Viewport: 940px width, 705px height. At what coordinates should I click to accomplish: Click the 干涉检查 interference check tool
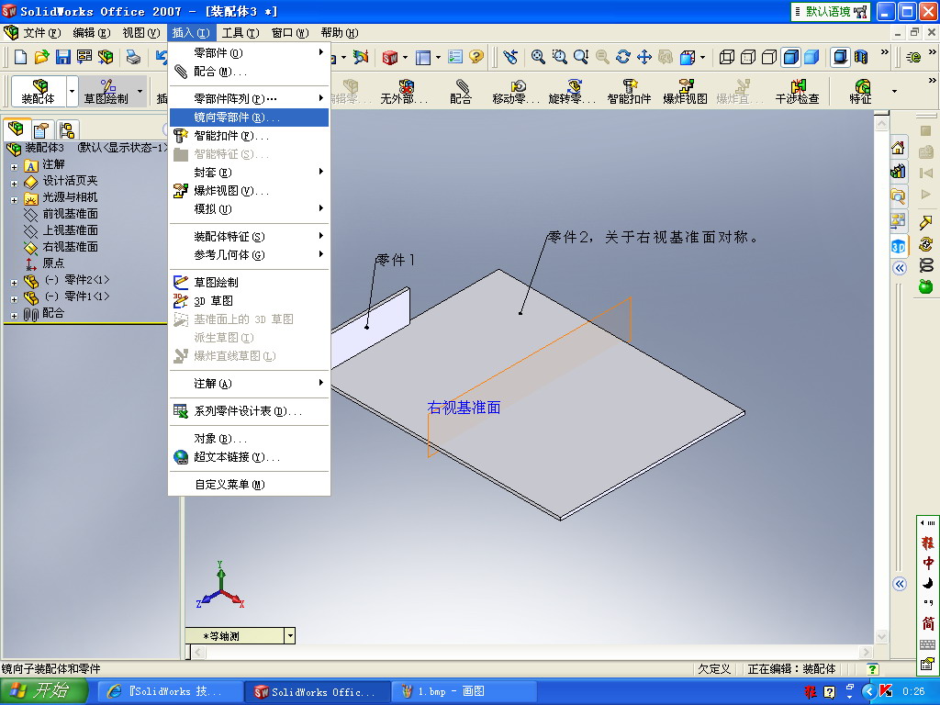coord(798,91)
